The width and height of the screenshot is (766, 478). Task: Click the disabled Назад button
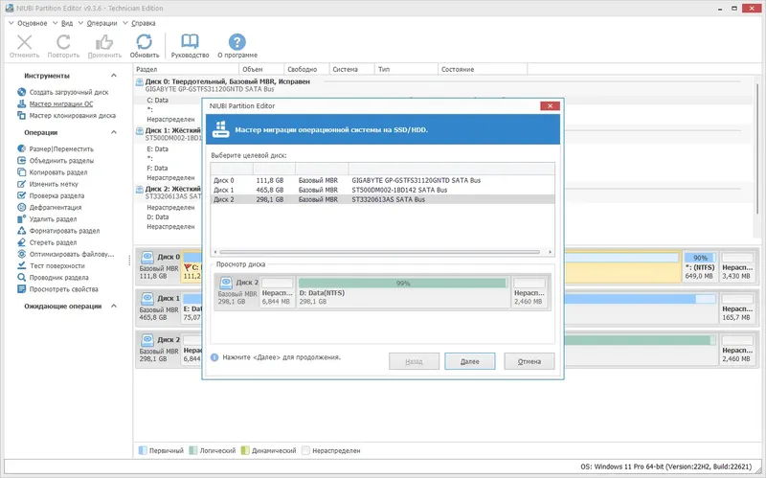point(414,361)
